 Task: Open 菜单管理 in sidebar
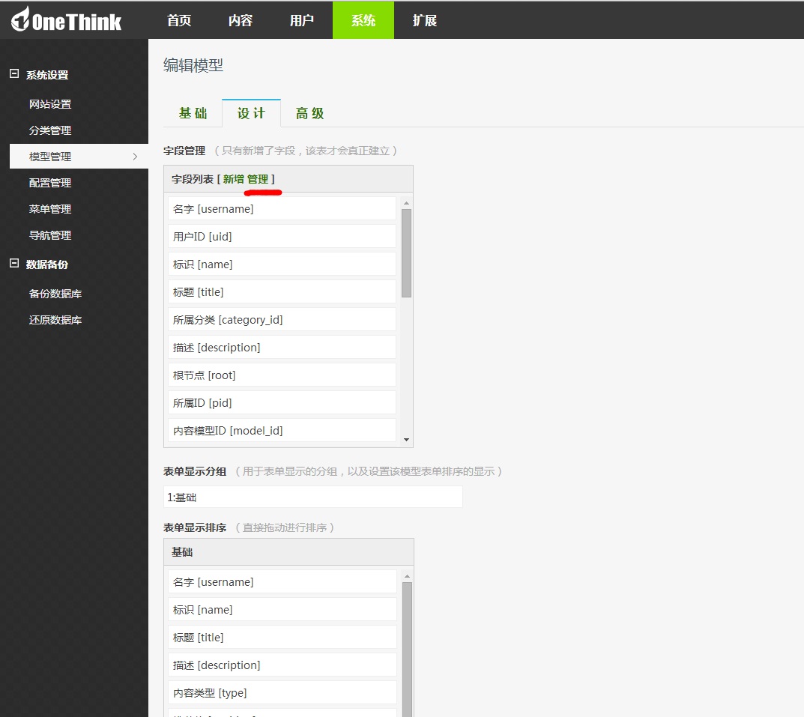click(50, 209)
